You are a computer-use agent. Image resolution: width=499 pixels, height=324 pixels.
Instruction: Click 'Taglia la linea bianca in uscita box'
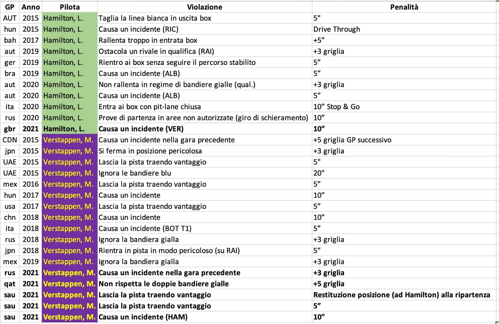click(155, 18)
